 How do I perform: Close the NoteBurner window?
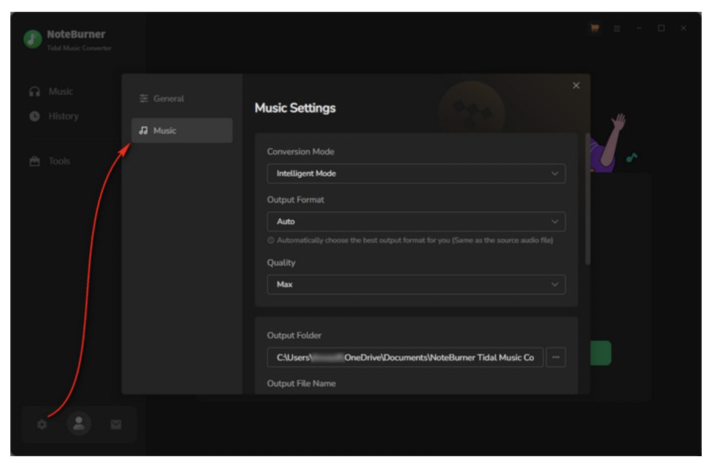(x=684, y=28)
